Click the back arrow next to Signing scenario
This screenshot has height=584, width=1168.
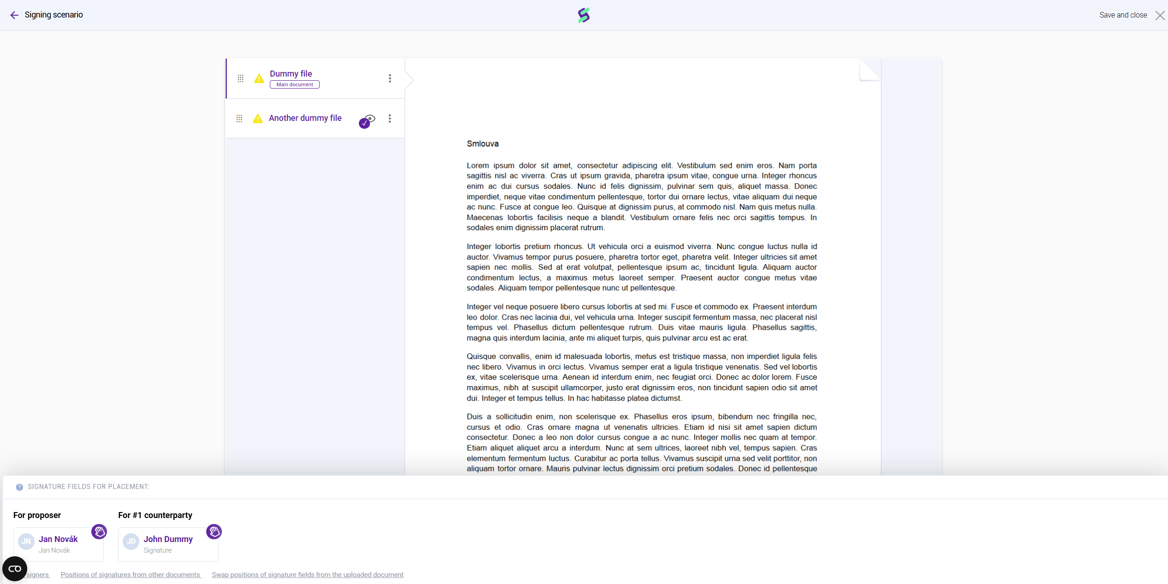14,15
